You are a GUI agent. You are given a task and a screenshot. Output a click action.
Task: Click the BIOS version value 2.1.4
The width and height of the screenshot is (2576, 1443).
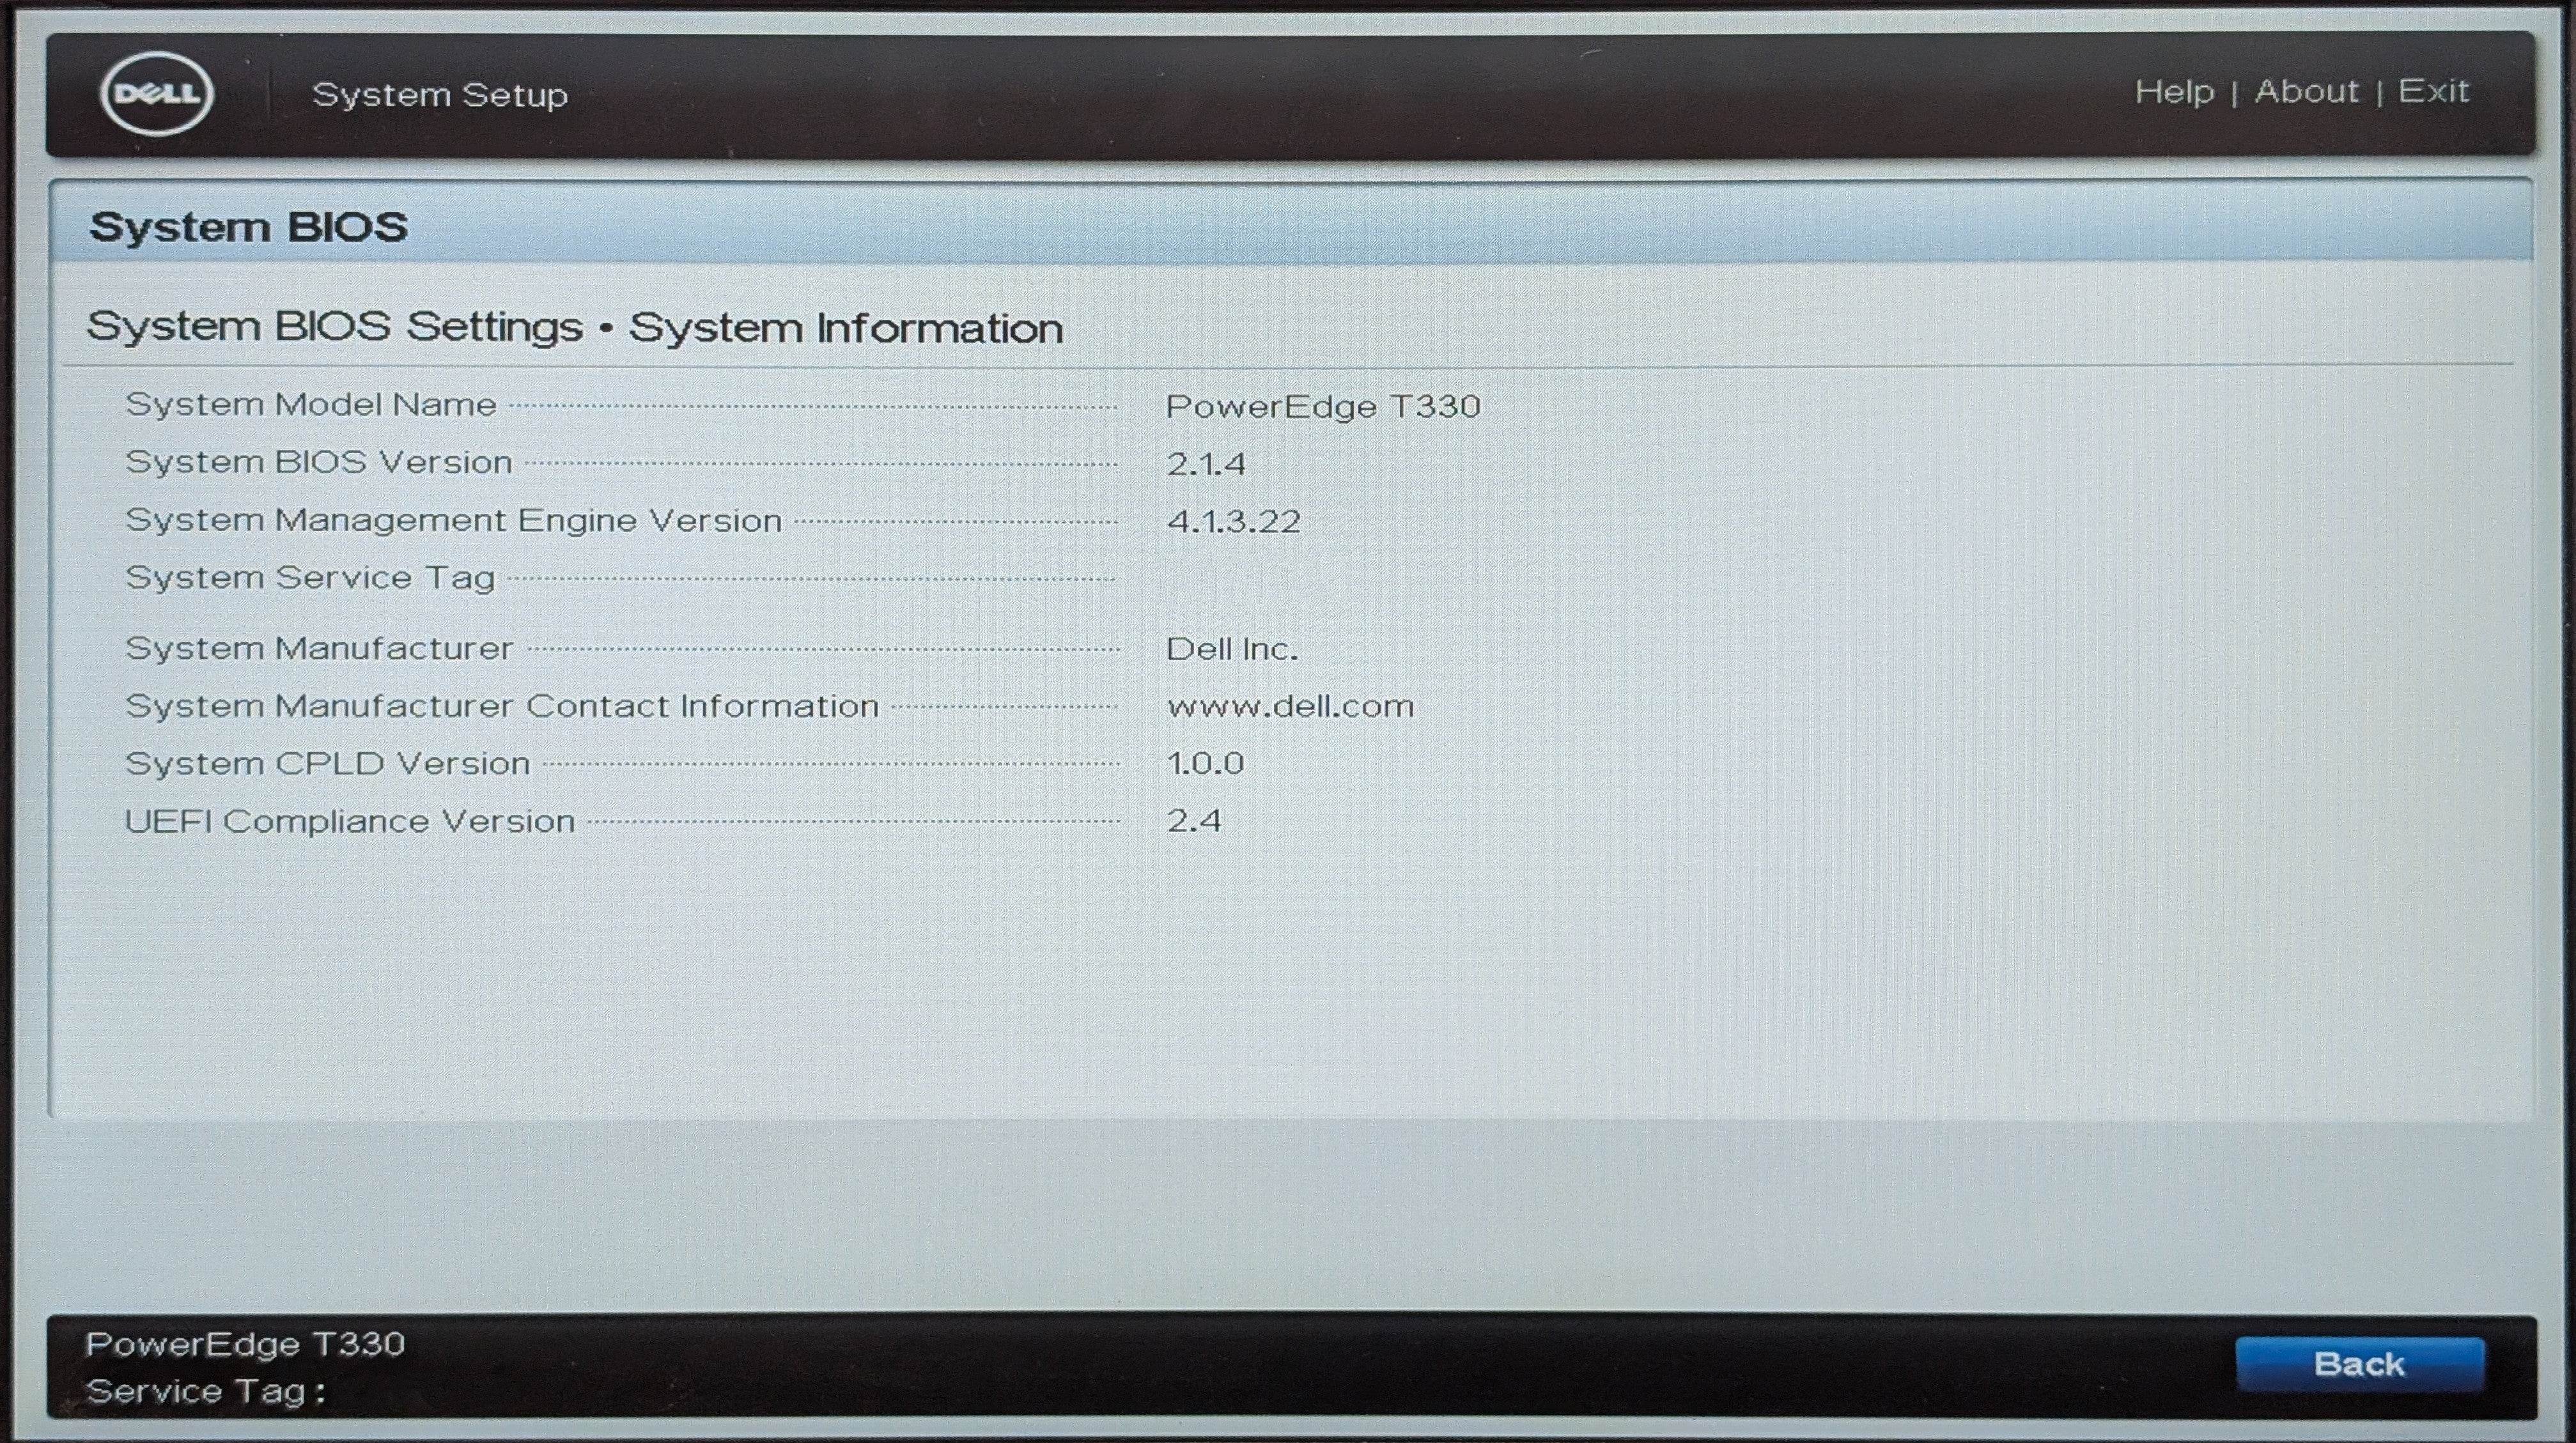(1206, 465)
